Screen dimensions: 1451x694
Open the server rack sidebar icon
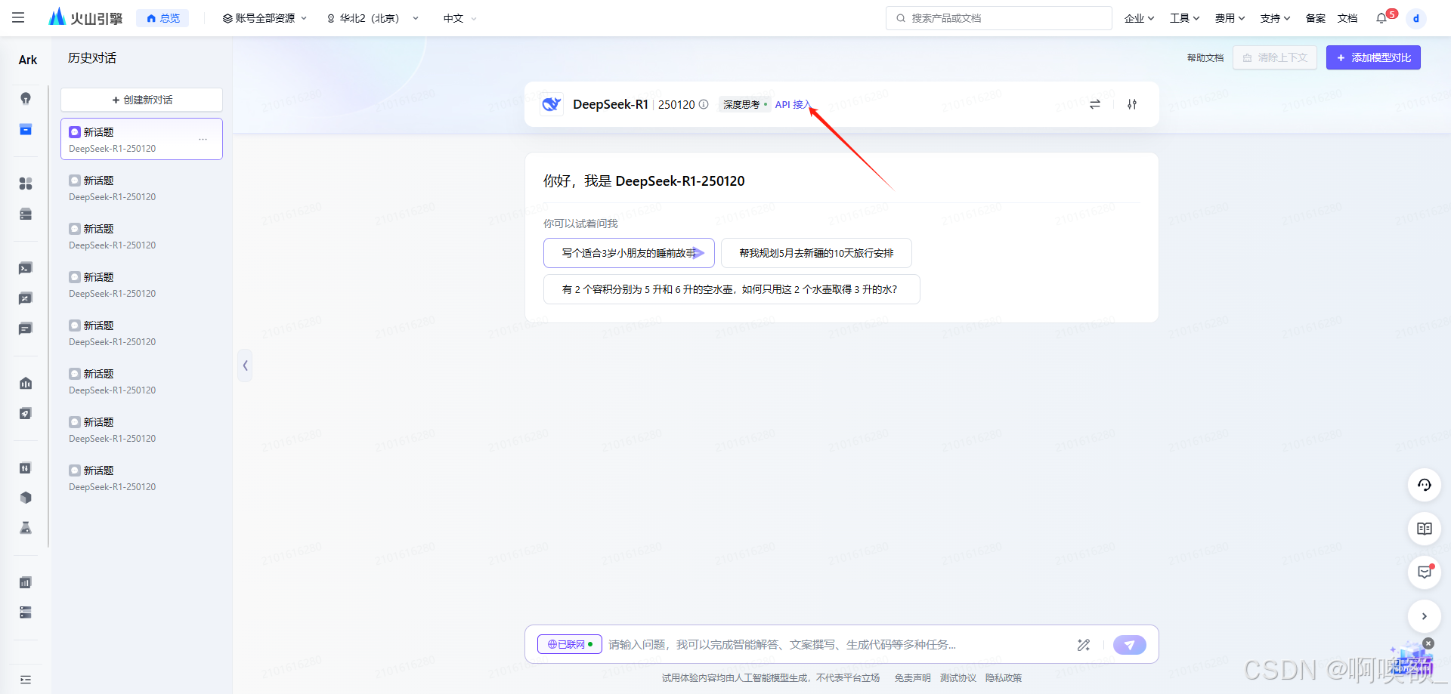(26, 612)
